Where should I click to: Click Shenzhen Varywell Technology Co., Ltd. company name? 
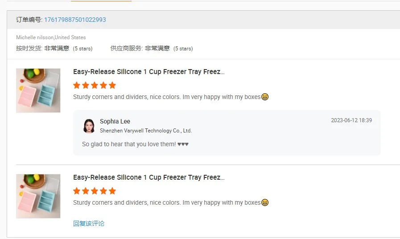tap(146, 131)
